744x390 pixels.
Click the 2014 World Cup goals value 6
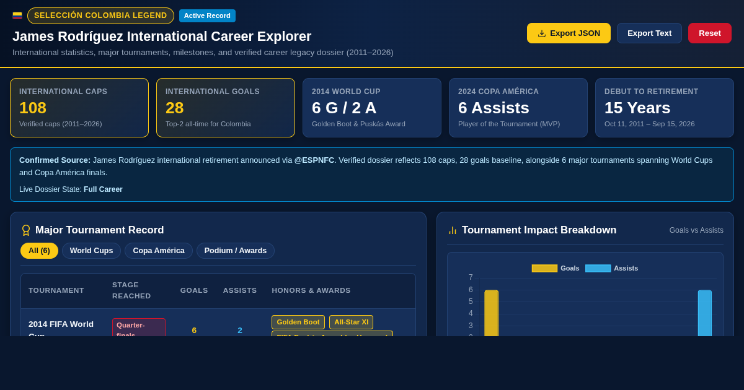pyautogui.click(x=194, y=330)
